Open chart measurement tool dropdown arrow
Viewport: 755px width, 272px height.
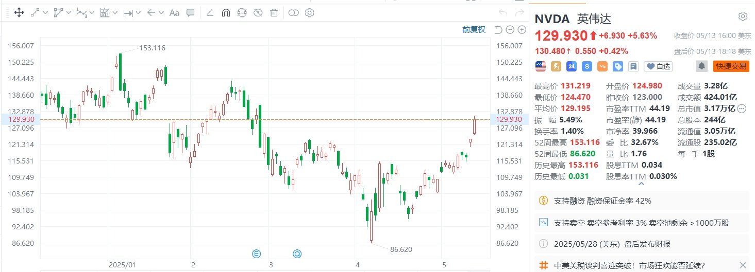[x=115, y=13]
